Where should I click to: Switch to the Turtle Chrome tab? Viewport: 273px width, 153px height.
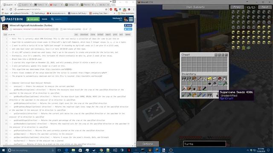pyautogui.click(x=41, y=5)
